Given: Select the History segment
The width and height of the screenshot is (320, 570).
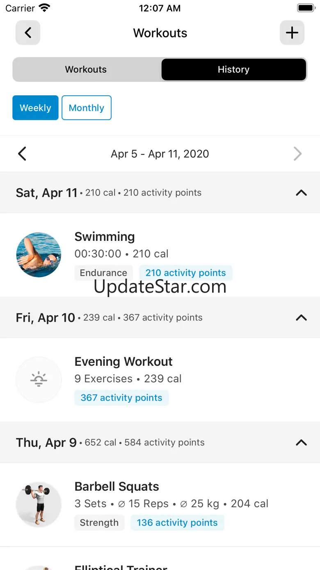Looking at the screenshot, I should (x=233, y=69).
